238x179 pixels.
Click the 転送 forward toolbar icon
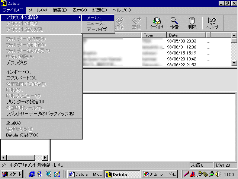point(136,23)
